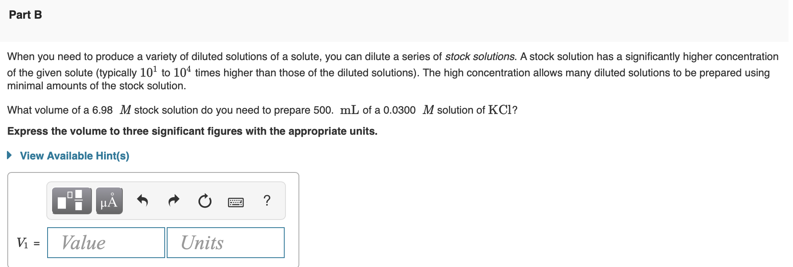This screenshot has width=793, height=267.
Task: Open the on-screen keyboard icon
Action: (236, 202)
